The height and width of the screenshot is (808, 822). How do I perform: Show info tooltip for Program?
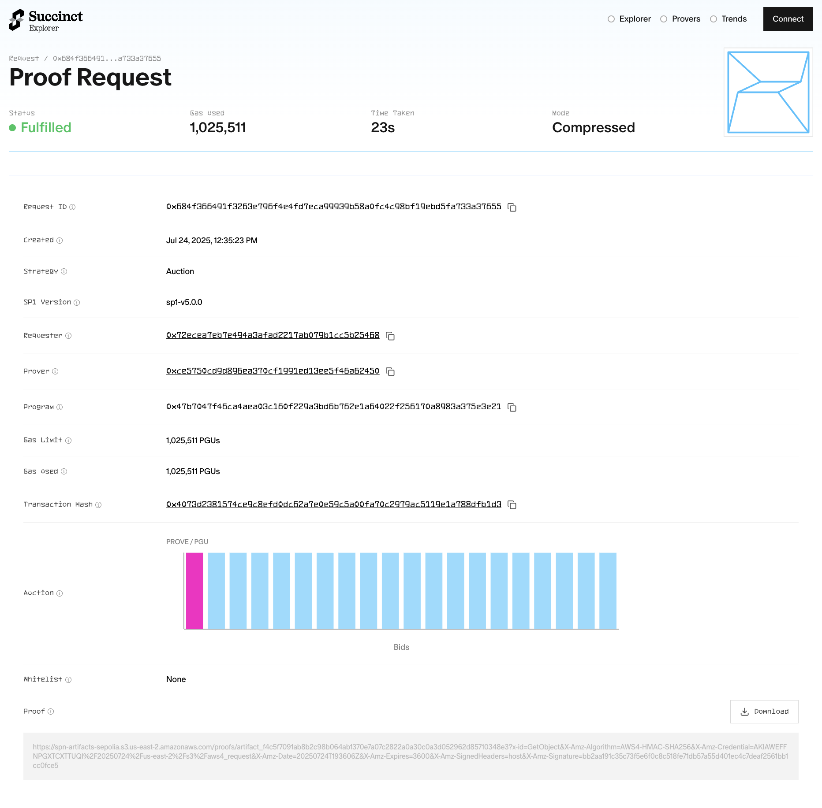[60, 407]
